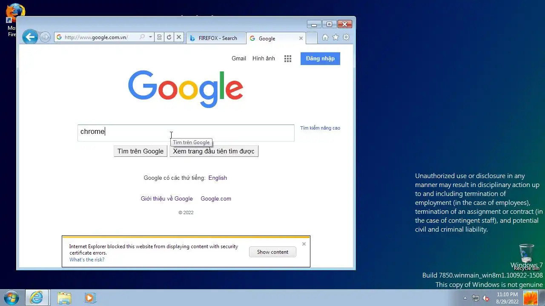Close the Google tab
Viewport: 545px width, 306px height.
(301, 38)
